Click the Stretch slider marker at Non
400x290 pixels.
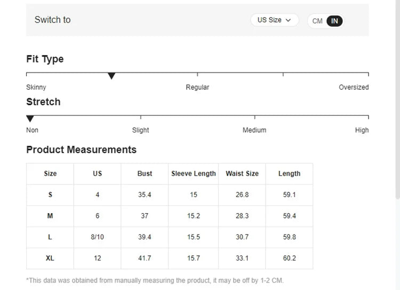[30, 119]
